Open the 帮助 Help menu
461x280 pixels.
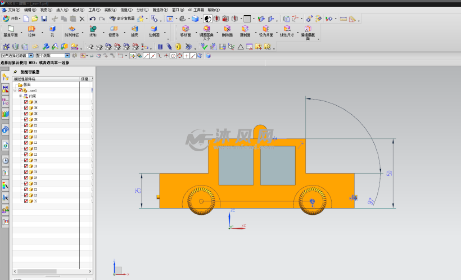click(214, 10)
